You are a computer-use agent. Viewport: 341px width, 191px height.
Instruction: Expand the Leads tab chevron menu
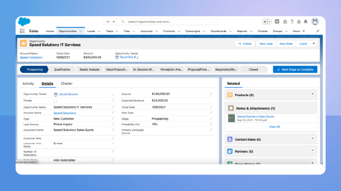click(x=99, y=31)
